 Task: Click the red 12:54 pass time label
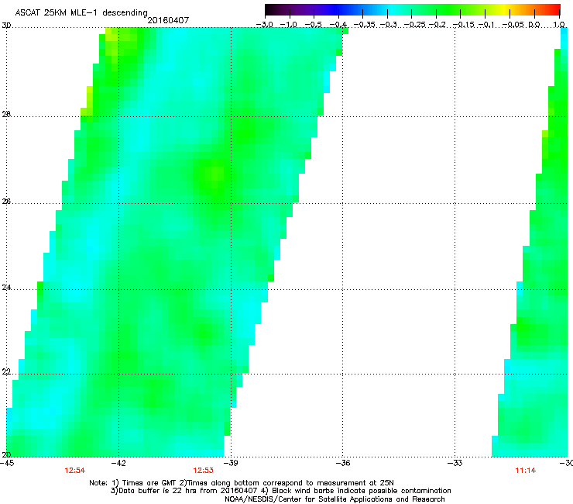pos(75,471)
